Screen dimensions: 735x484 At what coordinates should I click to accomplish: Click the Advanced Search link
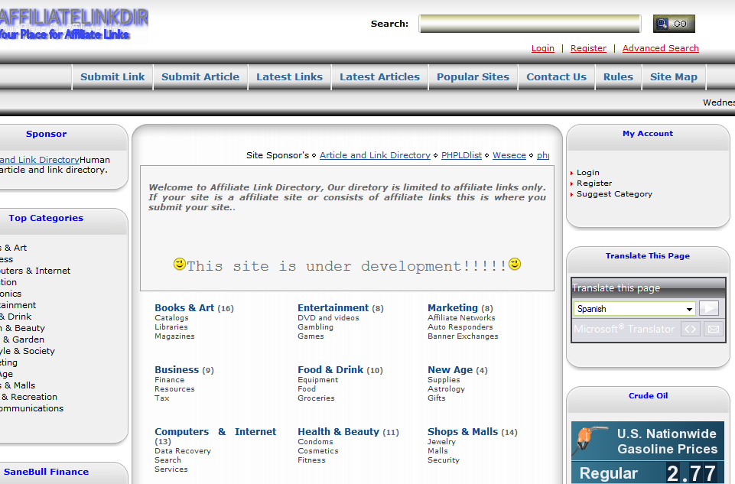point(660,48)
